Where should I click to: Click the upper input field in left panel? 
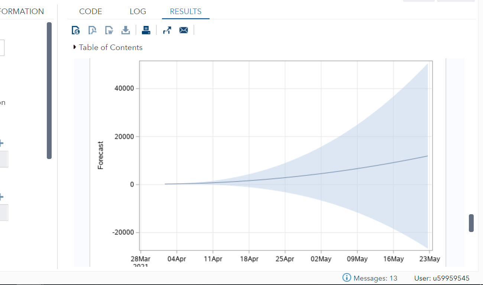2,47
